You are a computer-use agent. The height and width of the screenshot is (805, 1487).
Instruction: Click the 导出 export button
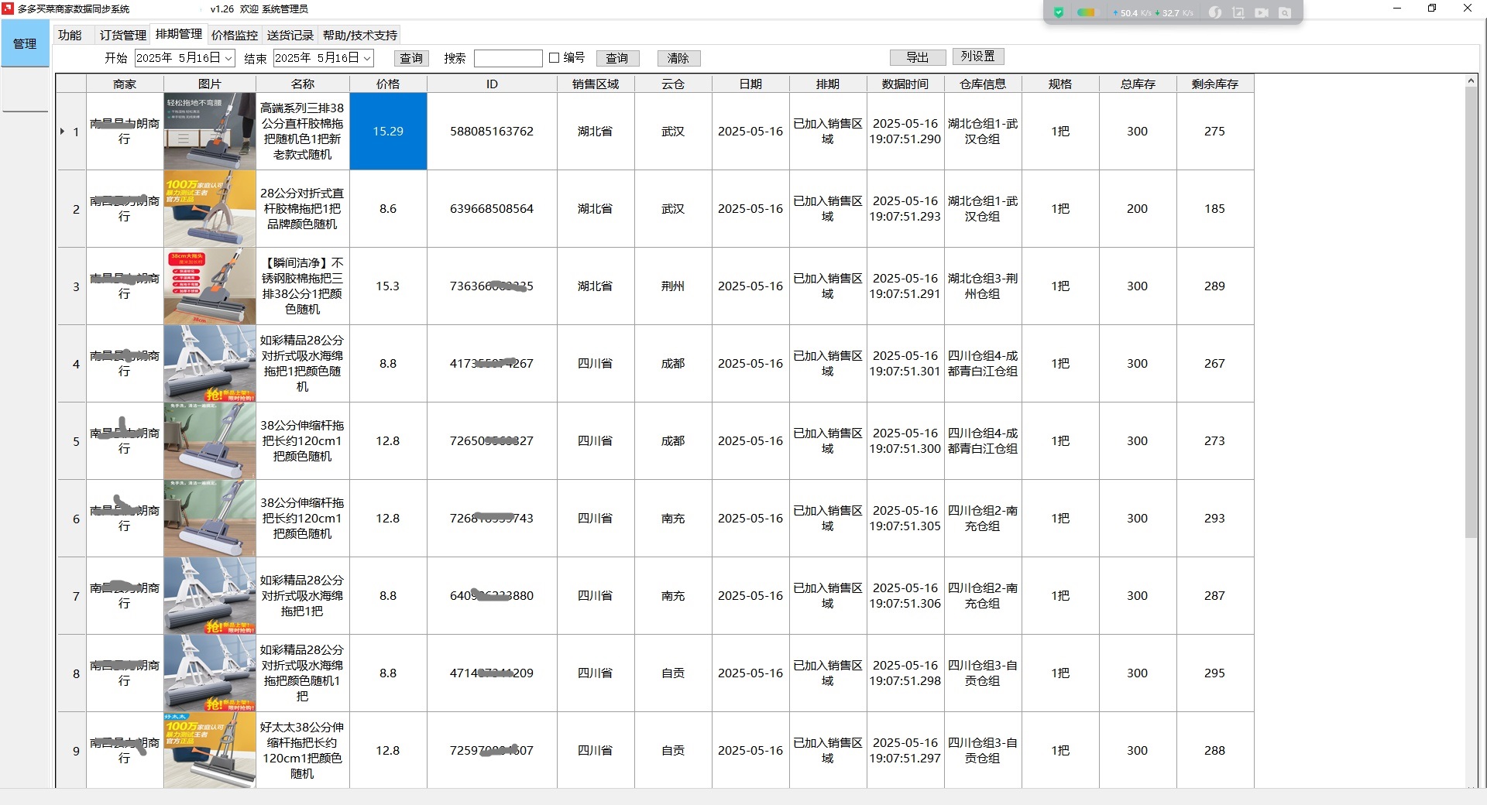(x=918, y=57)
